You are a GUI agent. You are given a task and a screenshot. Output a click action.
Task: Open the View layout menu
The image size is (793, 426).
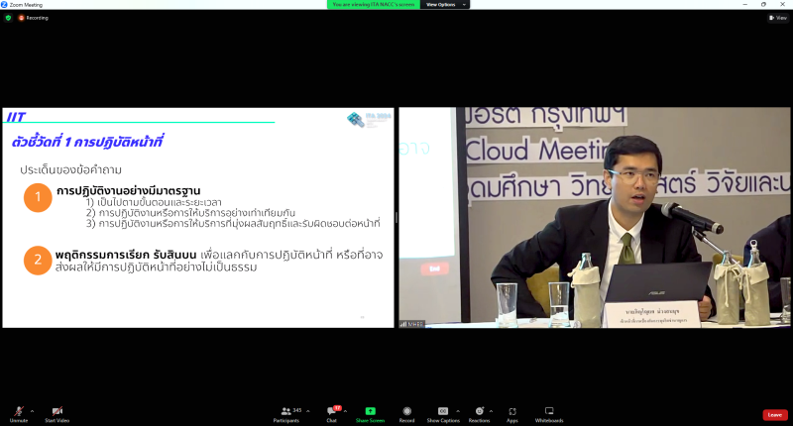click(x=778, y=18)
